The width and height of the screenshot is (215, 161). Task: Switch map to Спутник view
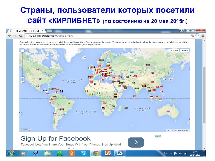point(174,50)
